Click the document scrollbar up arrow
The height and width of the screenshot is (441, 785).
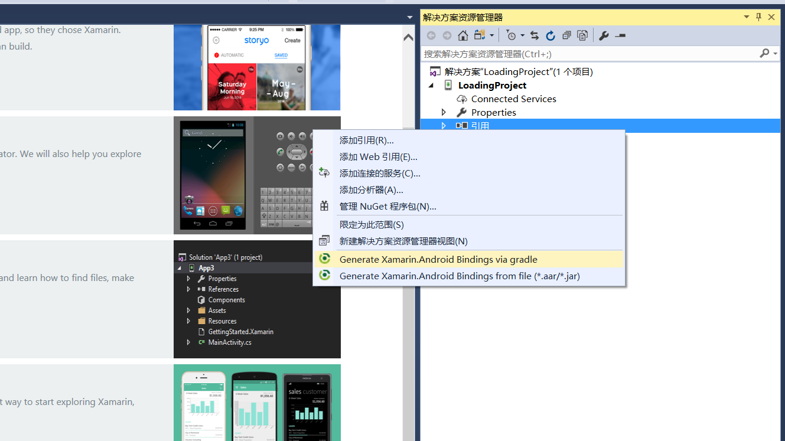tap(408, 37)
